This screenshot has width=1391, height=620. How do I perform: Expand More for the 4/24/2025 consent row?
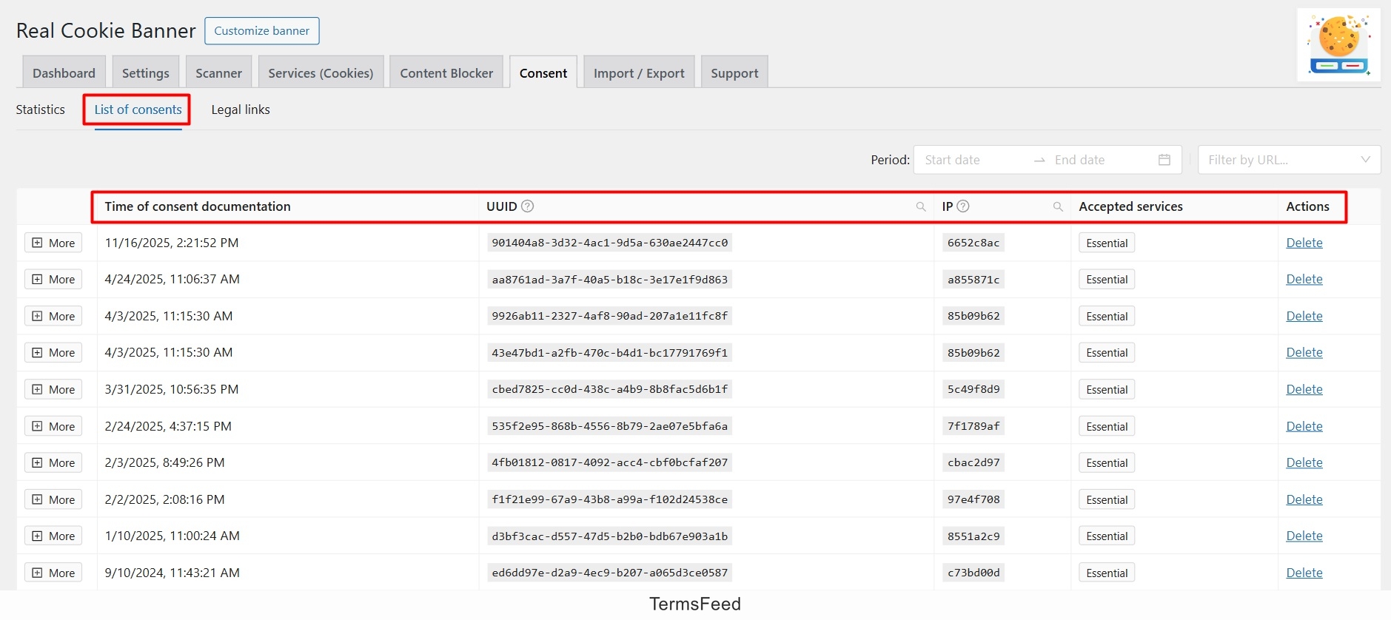pyautogui.click(x=53, y=280)
